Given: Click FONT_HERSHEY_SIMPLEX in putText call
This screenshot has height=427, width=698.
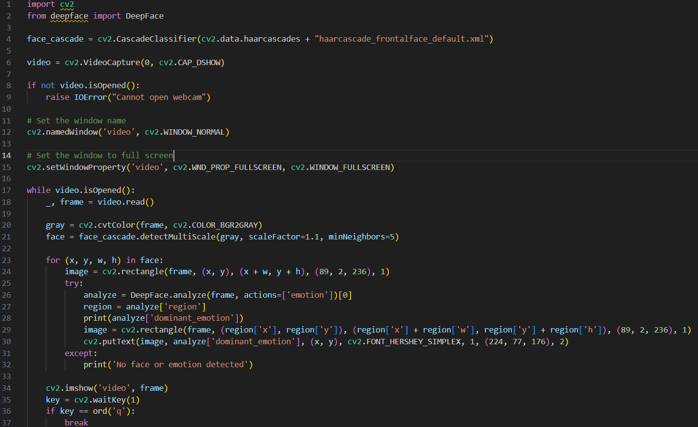Looking at the screenshot, I should pos(413,341).
